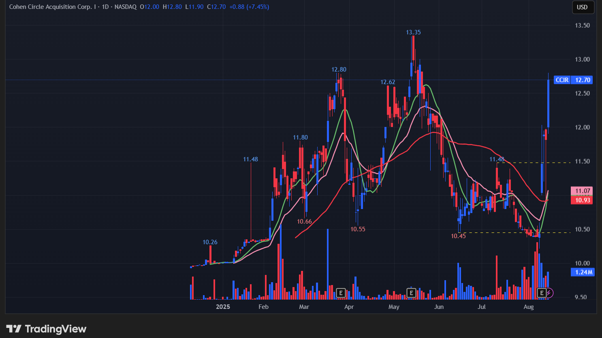This screenshot has height=338, width=602.
Task: Select the 10.45 low price annotation
Action: [x=458, y=236]
